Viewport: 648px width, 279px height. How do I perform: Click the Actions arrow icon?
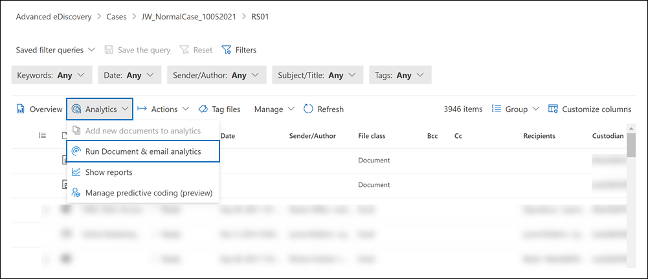pyautogui.click(x=142, y=109)
